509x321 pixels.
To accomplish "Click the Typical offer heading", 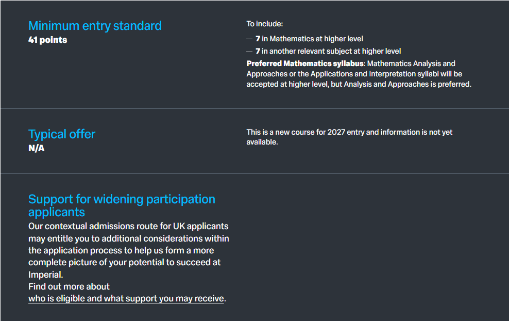I will (62, 134).
